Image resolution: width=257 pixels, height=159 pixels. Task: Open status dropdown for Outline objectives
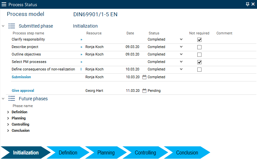tap(181, 54)
